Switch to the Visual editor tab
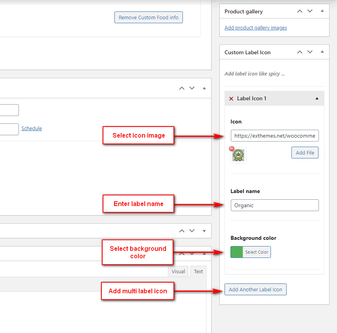The width and height of the screenshot is (337, 333). [x=178, y=271]
